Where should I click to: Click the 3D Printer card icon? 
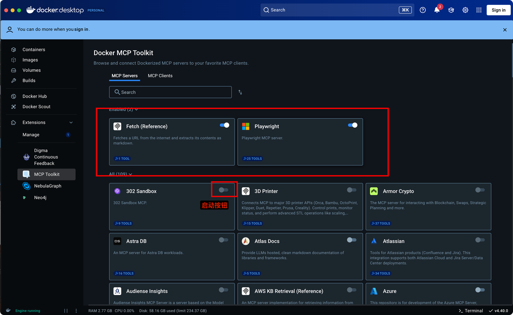pyautogui.click(x=246, y=191)
